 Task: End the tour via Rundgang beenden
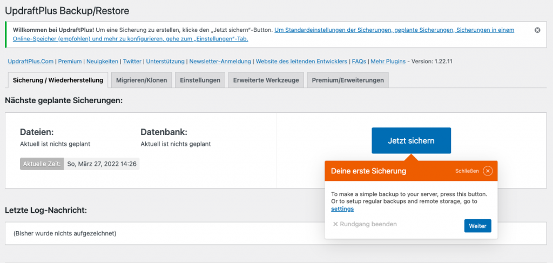(365, 224)
